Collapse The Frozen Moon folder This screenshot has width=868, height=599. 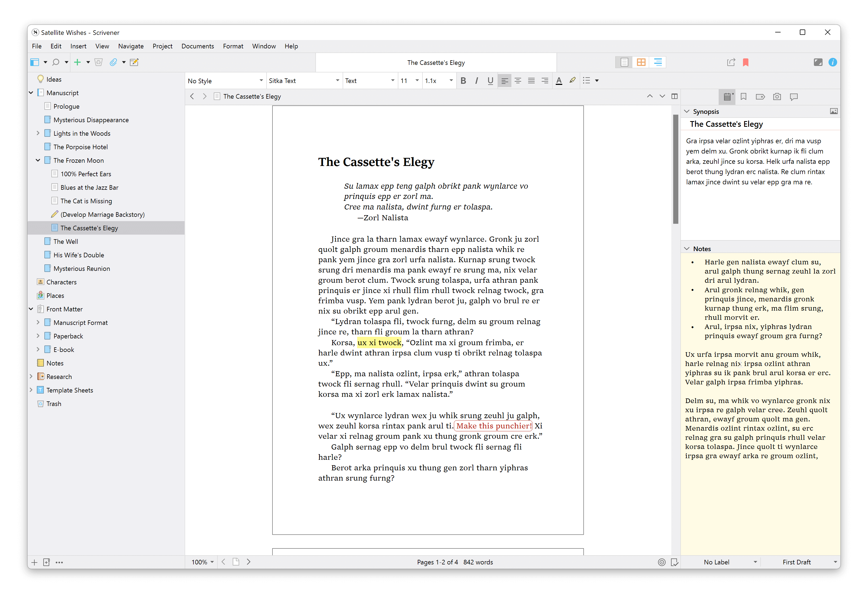38,160
